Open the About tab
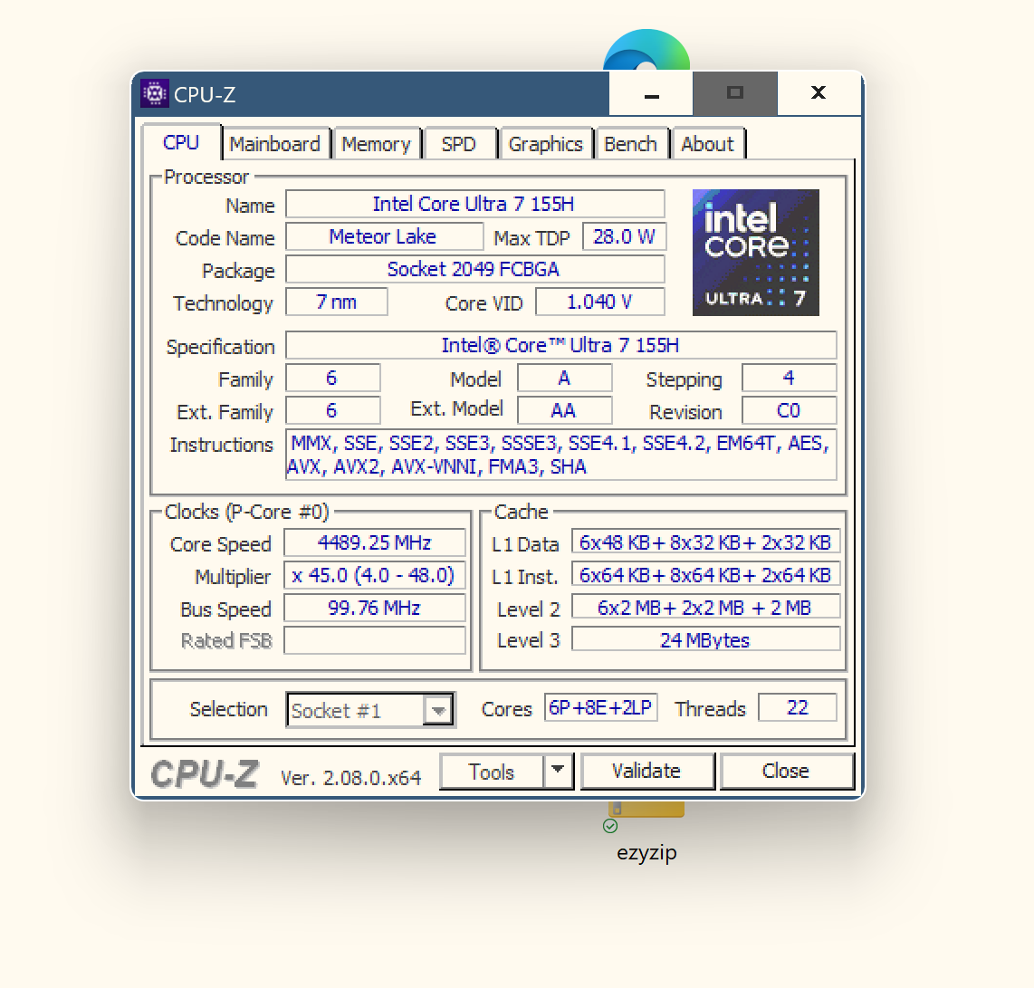 tap(707, 144)
